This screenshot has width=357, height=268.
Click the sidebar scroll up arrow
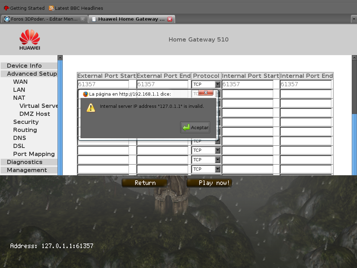point(60,58)
